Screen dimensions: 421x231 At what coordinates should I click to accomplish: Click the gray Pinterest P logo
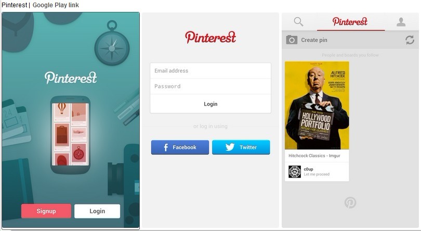click(x=350, y=203)
